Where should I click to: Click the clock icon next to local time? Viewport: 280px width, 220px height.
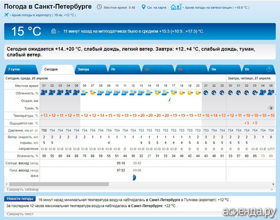click(99, 7)
